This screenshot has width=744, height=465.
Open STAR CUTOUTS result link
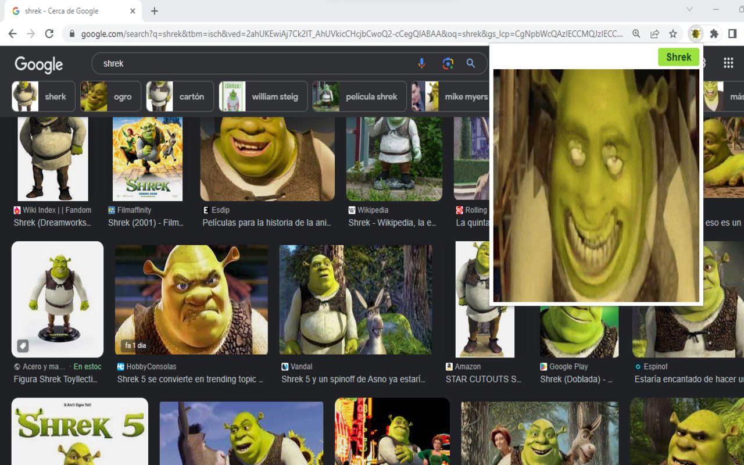coord(484,379)
